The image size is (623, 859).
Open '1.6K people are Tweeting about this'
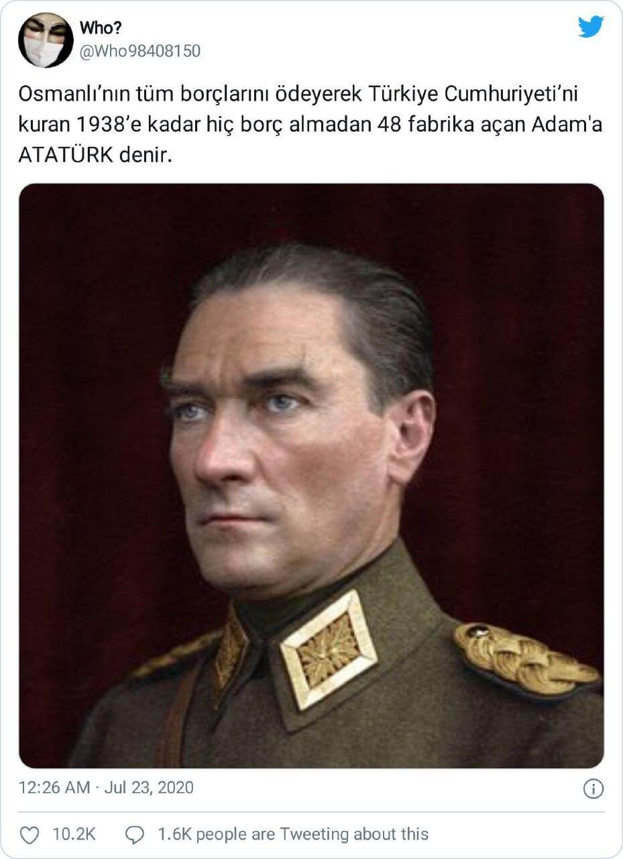[x=293, y=834]
